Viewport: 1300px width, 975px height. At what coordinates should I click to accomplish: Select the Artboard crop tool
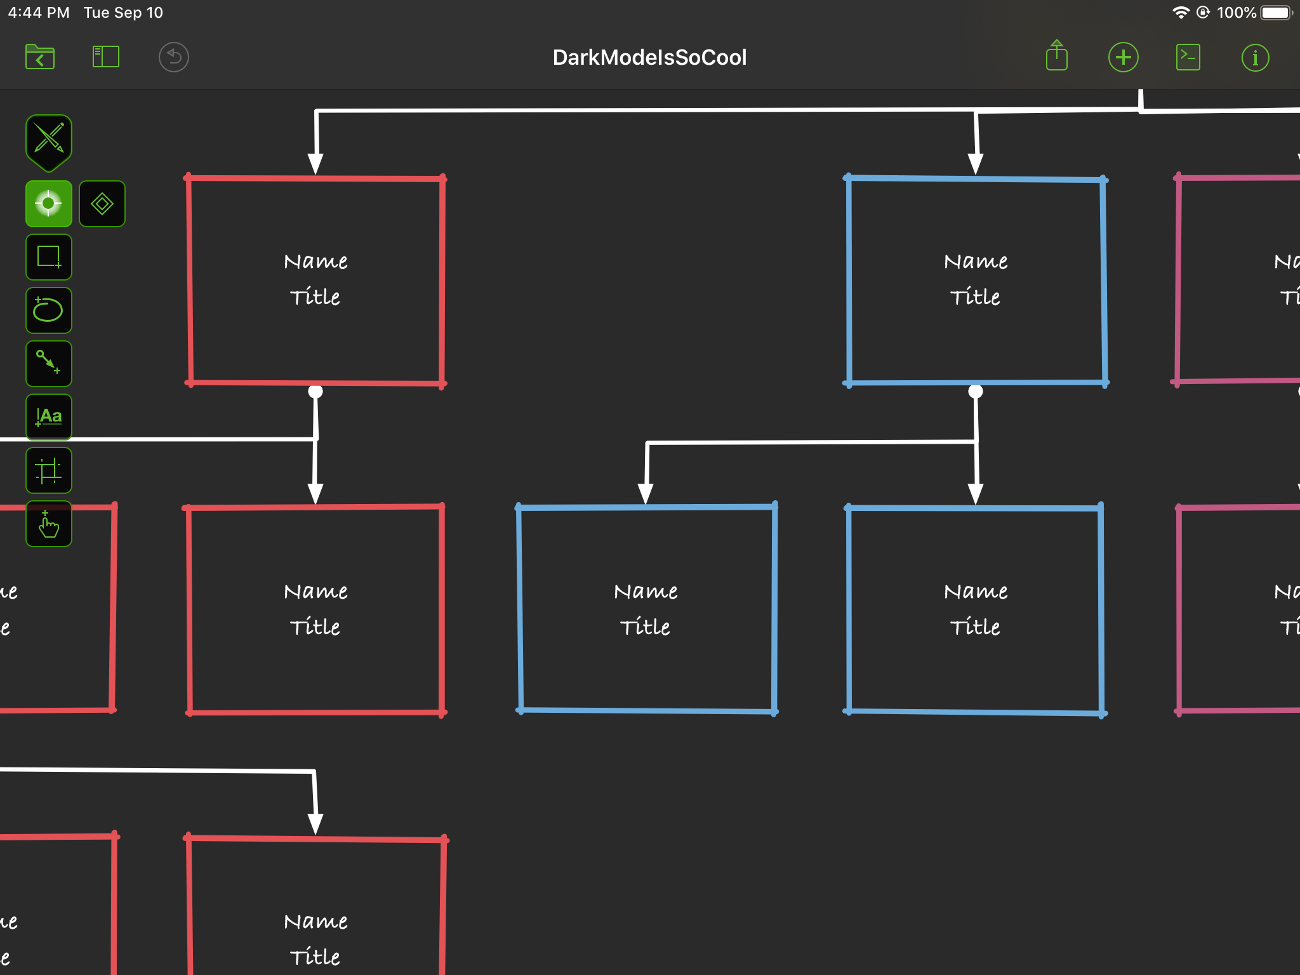[x=49, y=470]
